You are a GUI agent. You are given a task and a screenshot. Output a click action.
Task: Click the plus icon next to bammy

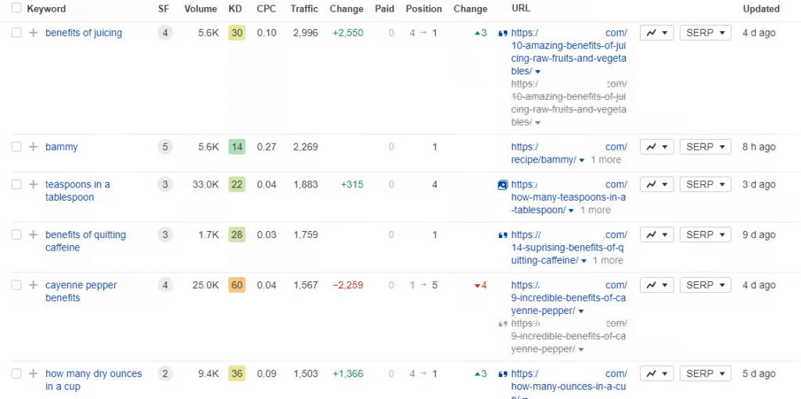(x=33, y=147)
